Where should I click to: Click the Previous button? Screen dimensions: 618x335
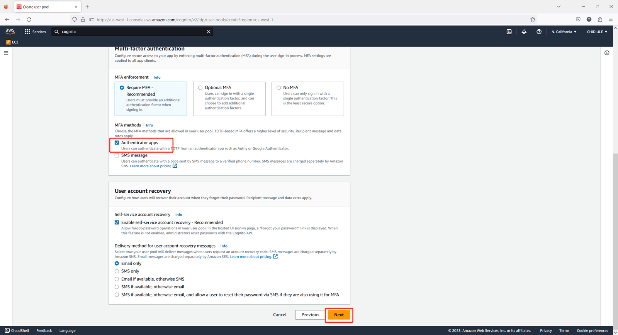310,315
